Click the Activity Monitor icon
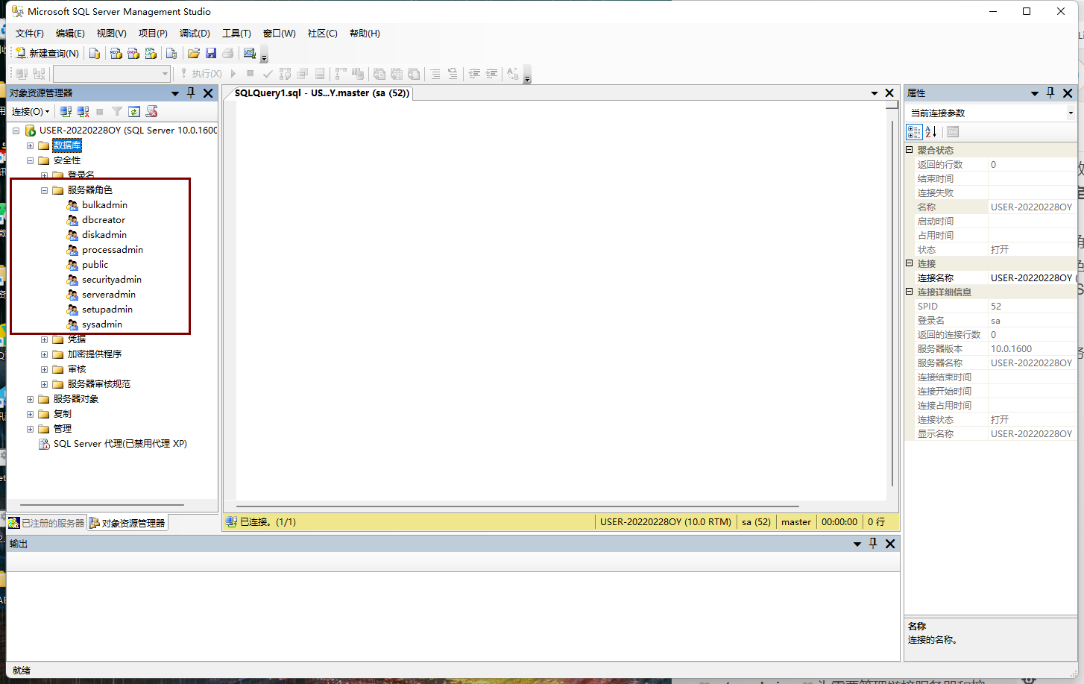Screen dimensions: 1084x684 point(250,53)
